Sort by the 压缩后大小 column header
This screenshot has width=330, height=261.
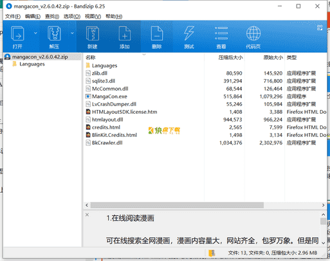230,57
